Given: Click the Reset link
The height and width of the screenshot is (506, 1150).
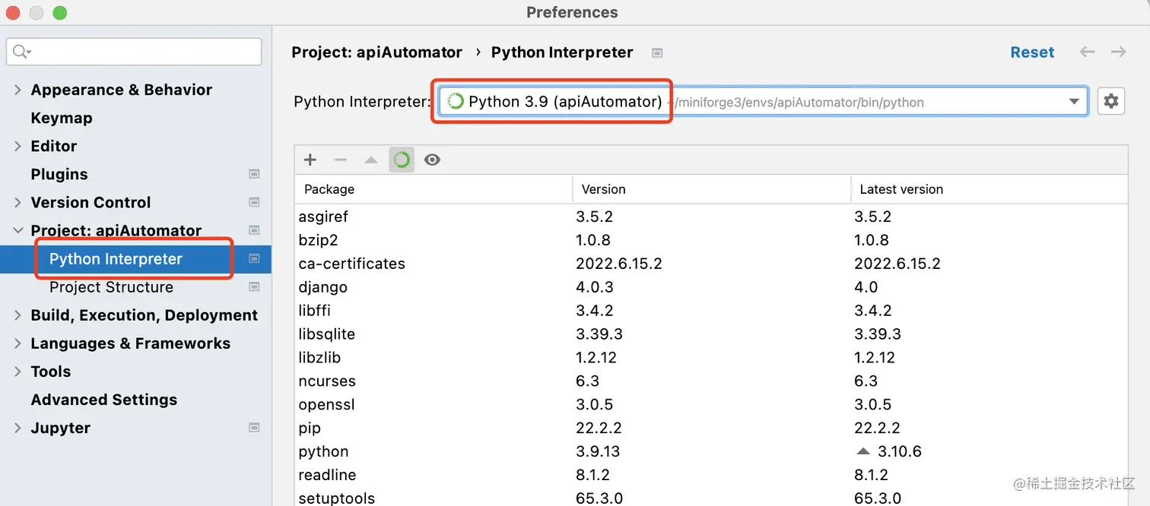Looking at the screenshot, I should pos(1032,52).
